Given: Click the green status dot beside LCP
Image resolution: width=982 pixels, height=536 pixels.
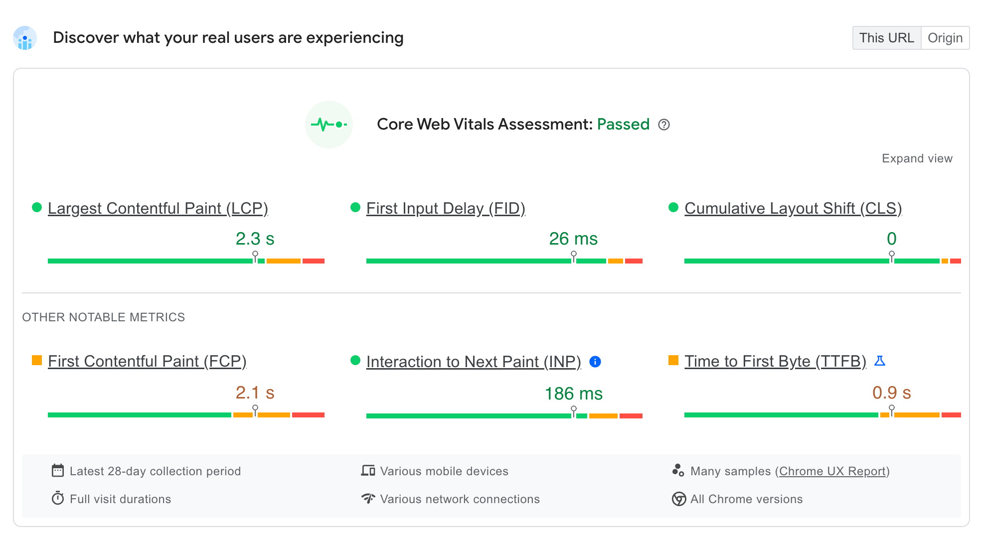Looking at the screenshot, I should click(36, 207).
